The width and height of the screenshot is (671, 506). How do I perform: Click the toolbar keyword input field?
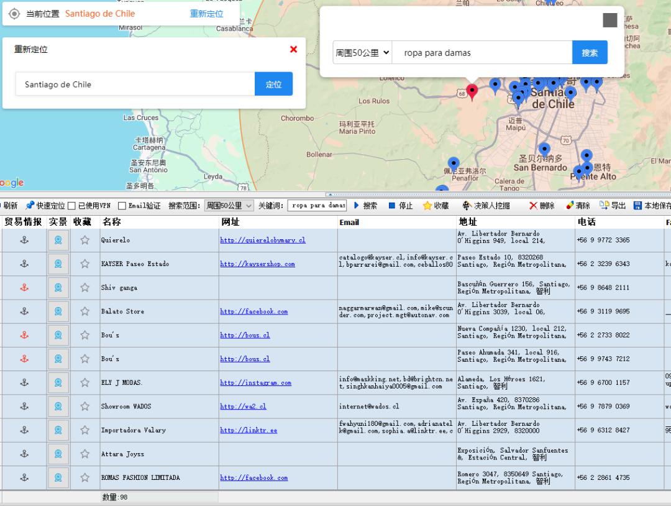coord(317,206)
